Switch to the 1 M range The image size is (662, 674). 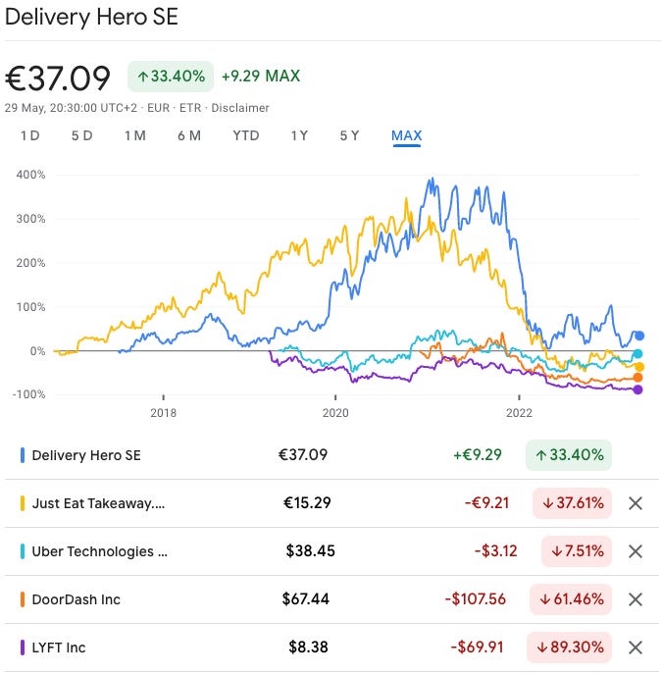click(135, 135)
